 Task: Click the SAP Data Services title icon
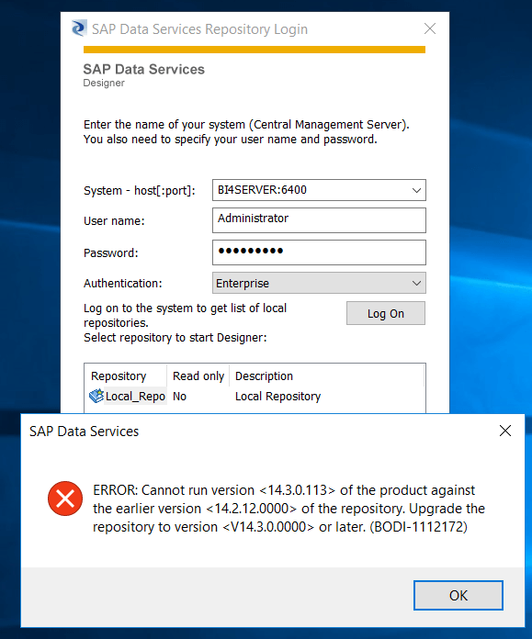(x=79, y=28)
